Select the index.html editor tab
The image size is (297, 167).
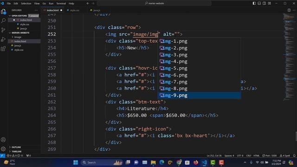coord(52,10)
